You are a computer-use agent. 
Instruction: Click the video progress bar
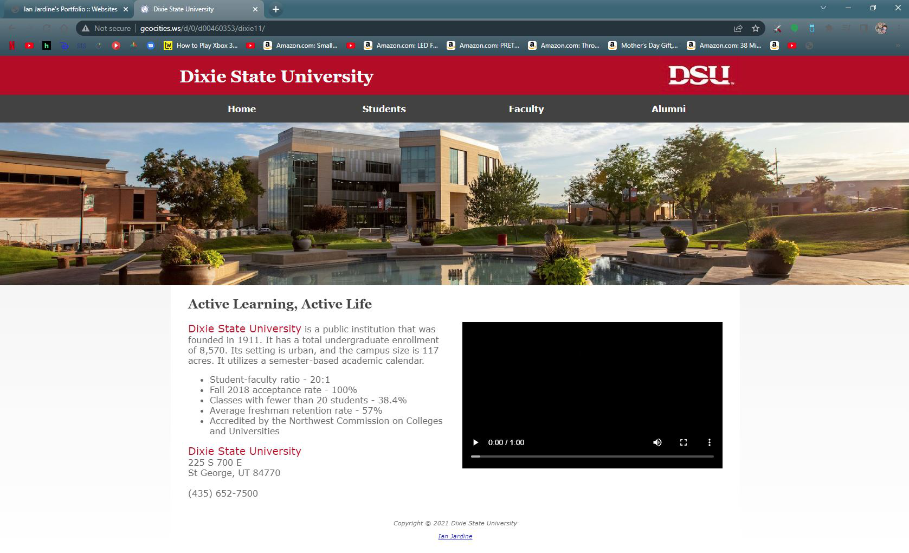click(592, 456)
